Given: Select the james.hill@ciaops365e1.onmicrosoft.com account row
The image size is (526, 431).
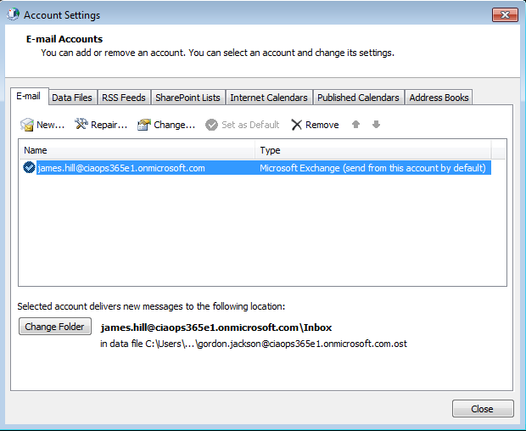Looking at the screenshot, I should [255, 168].
